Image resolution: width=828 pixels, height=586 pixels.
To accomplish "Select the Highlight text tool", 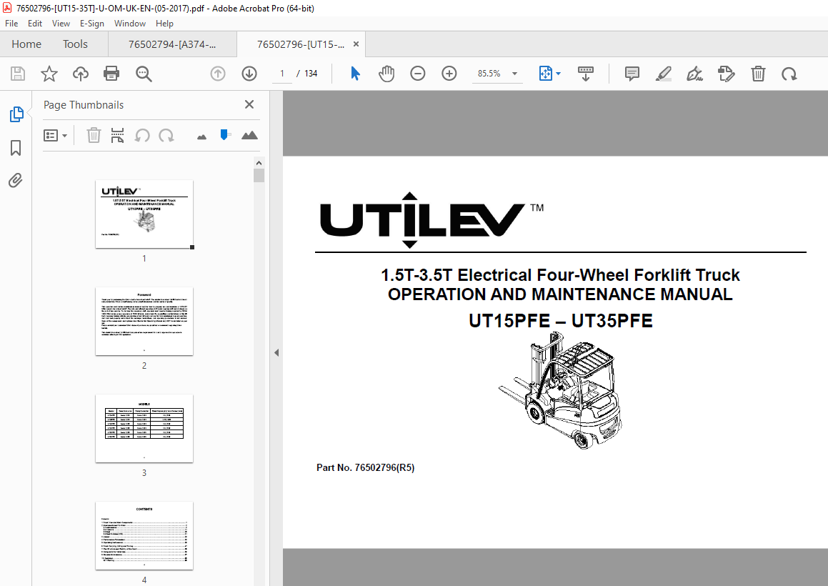I will [663, 74].
